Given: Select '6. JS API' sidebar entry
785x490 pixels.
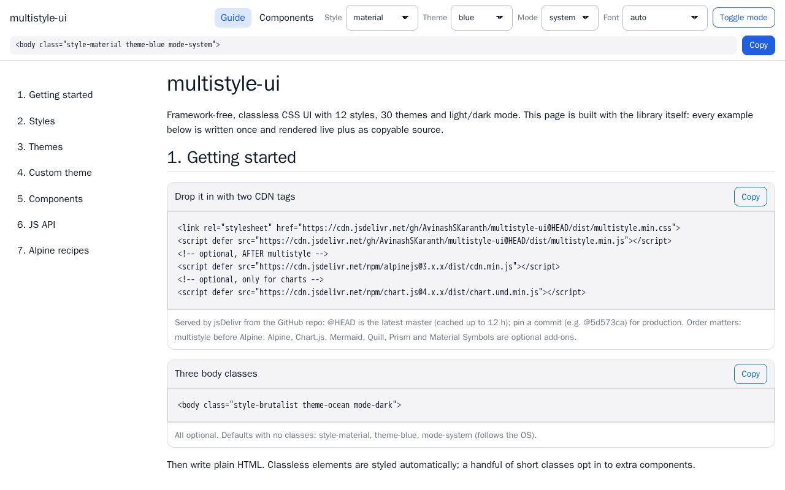Looking at the screenshot, I should pos(36,225).
